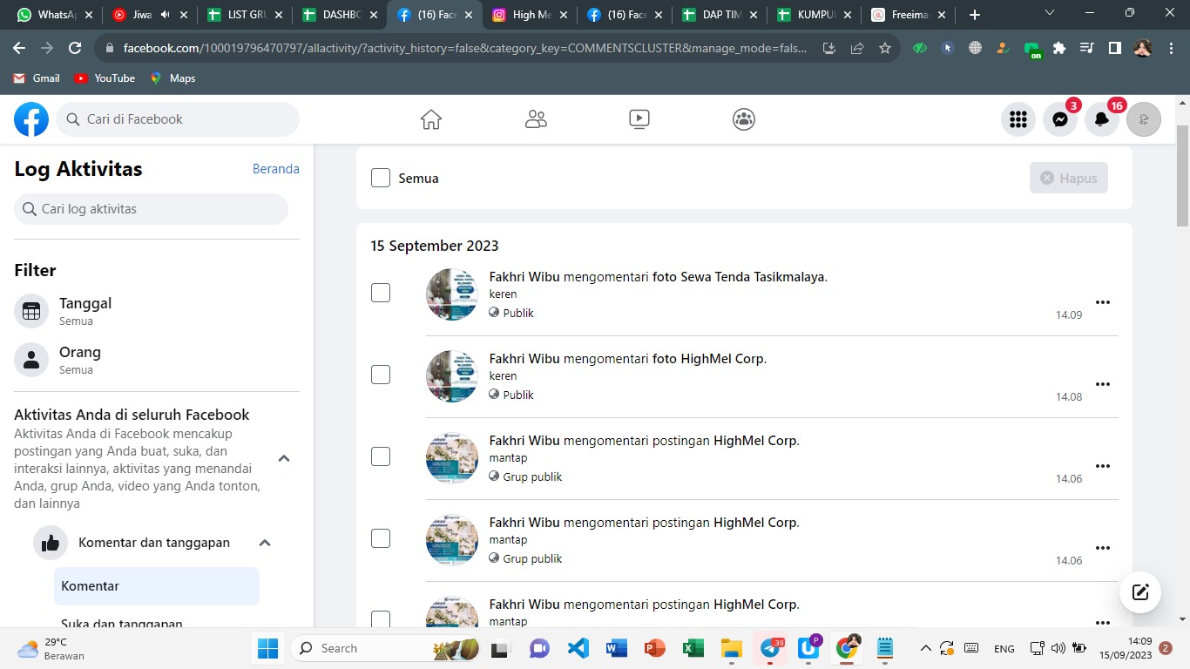This screenshot has height=669, width=1190.
Task: Click the Hapus button
Action: 1069,178
